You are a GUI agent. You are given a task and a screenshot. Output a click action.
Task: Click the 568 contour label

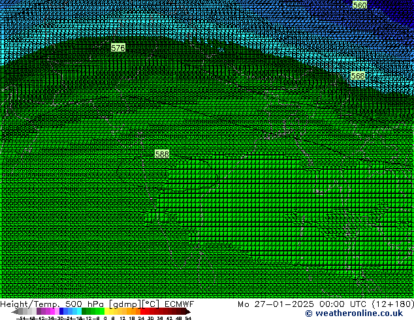[358, 76]
